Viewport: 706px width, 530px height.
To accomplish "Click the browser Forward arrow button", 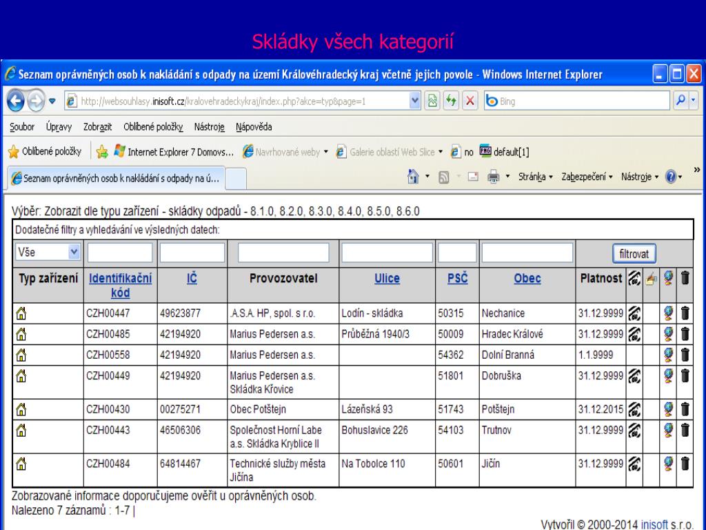I will coord(36,101).
